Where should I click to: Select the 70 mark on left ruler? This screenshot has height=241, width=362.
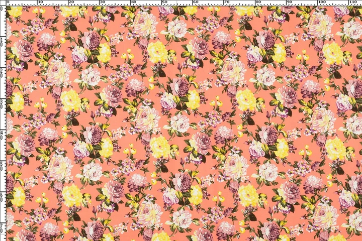point(2,228)
